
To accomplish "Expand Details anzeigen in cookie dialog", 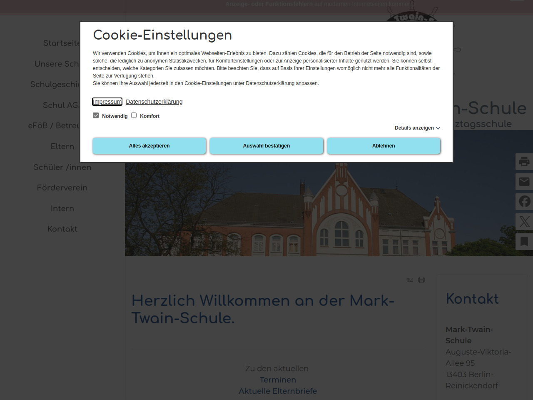I will point(417,128).
